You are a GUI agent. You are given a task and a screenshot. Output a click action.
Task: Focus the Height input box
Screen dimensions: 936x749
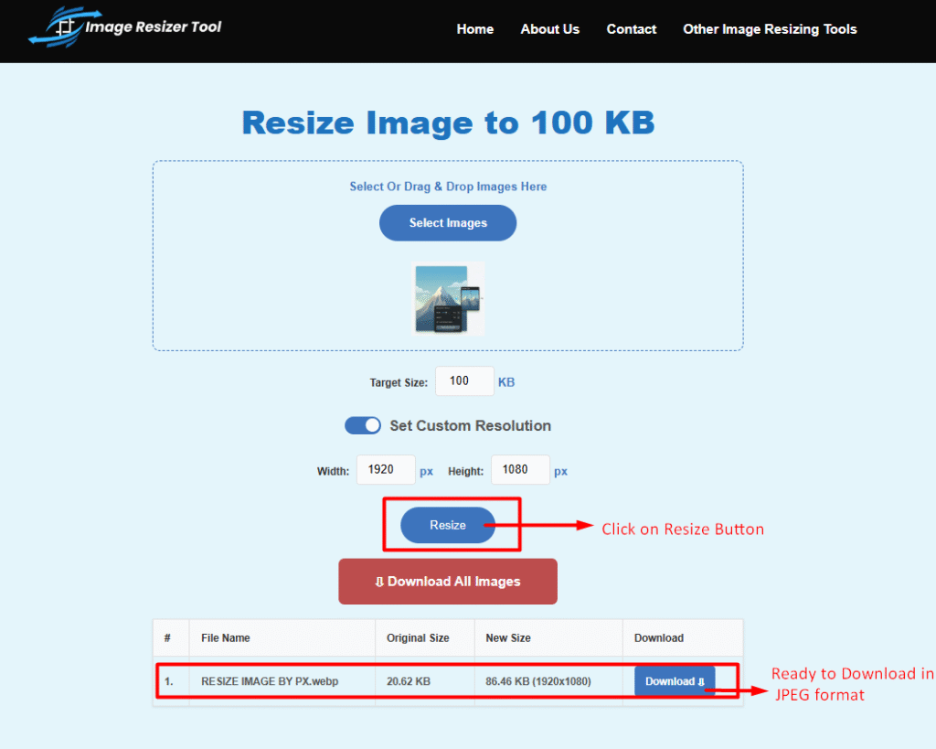[520, 470]
